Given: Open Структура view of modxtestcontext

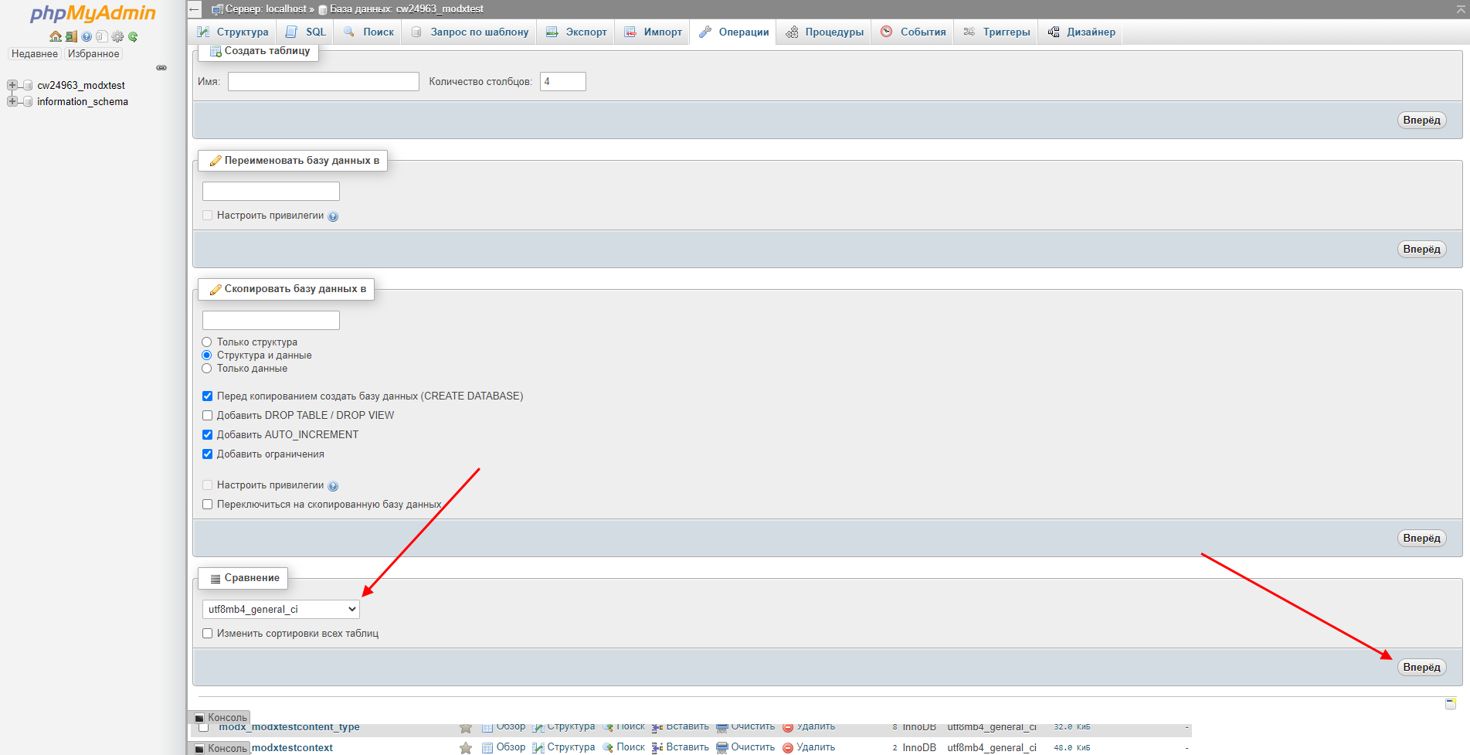Looking at the screenshot, I should [572, 747].
